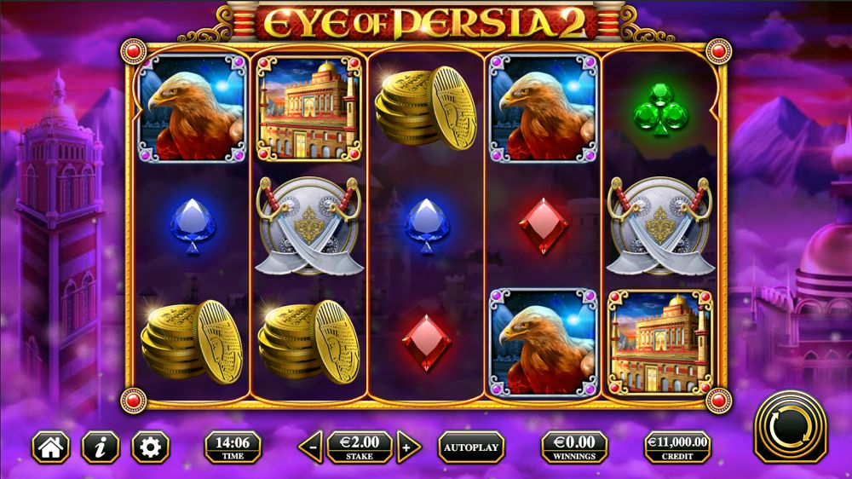
Task: Click the Eye of Persia 2 logo
Action: point(425,23)
